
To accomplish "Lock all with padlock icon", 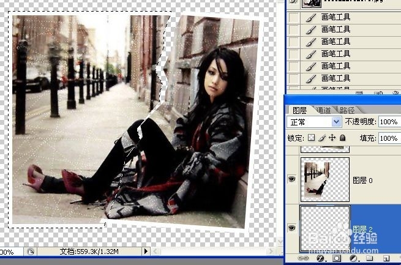I will [343, 138].
